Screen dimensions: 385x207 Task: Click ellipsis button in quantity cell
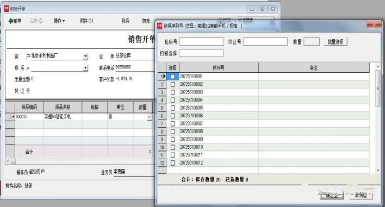(150, 117)
